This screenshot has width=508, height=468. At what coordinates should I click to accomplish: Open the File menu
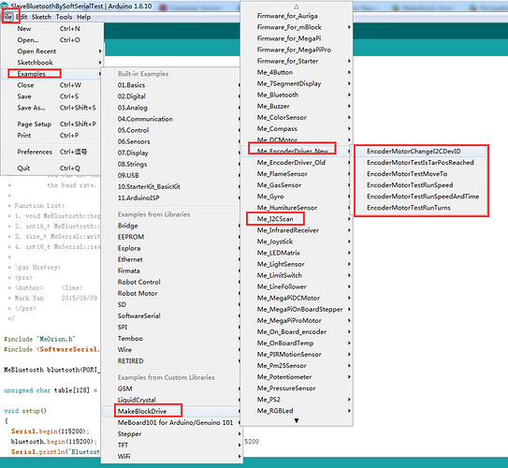tap(7, 17)
